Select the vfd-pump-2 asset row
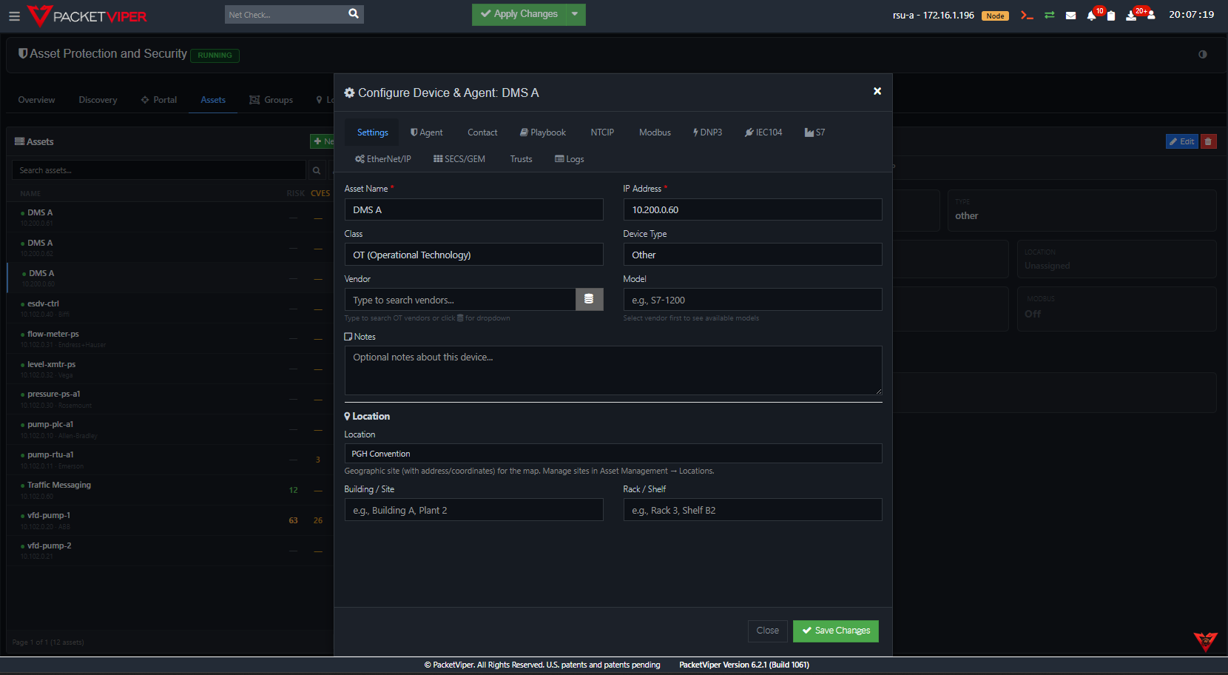Viewport: 1228px width, 675px height. pos(170,551)
